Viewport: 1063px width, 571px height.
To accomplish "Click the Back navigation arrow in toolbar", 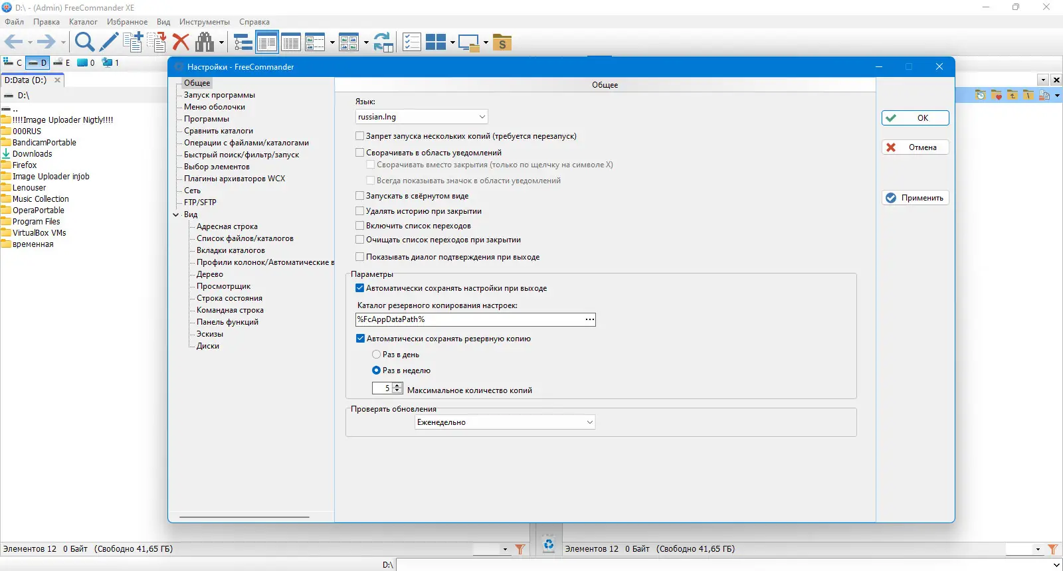I will (x=13, y=42).
